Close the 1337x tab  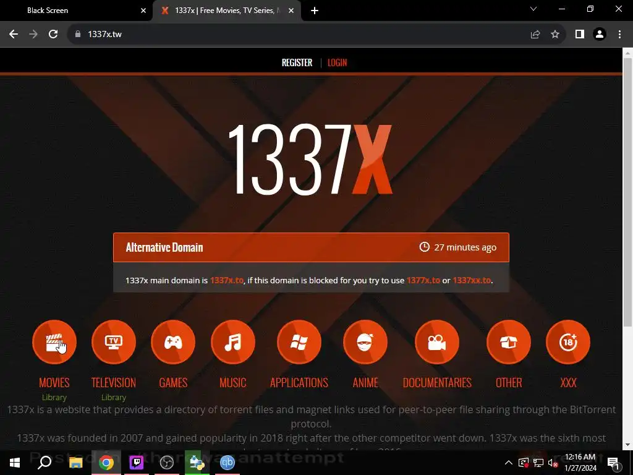tap(291, 11)
